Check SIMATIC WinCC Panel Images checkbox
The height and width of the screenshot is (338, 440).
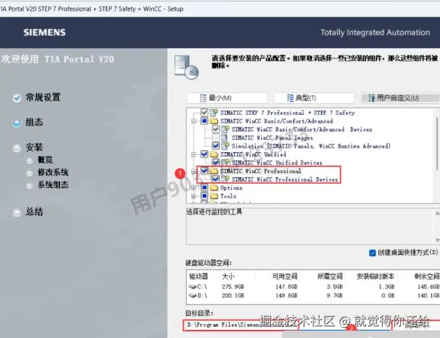click(216, 137)
